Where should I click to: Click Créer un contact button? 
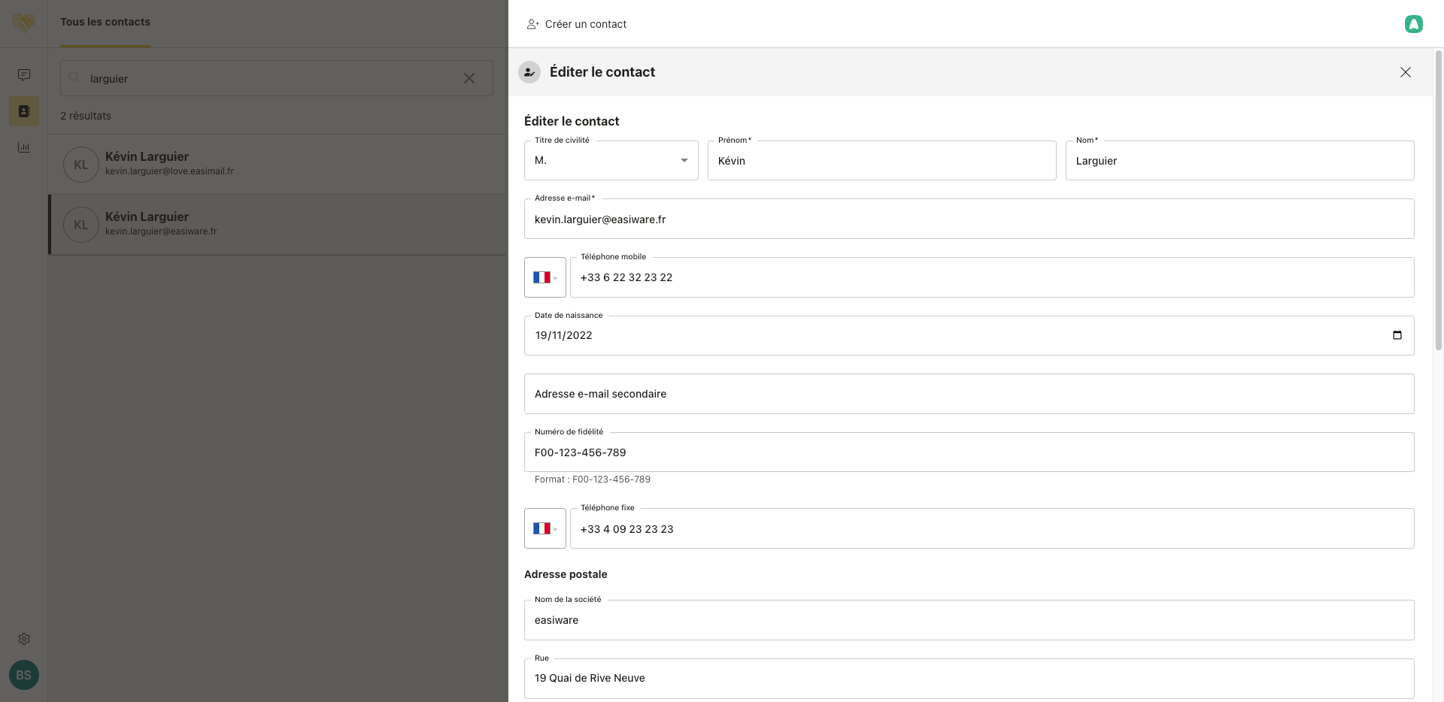[577, 24]
